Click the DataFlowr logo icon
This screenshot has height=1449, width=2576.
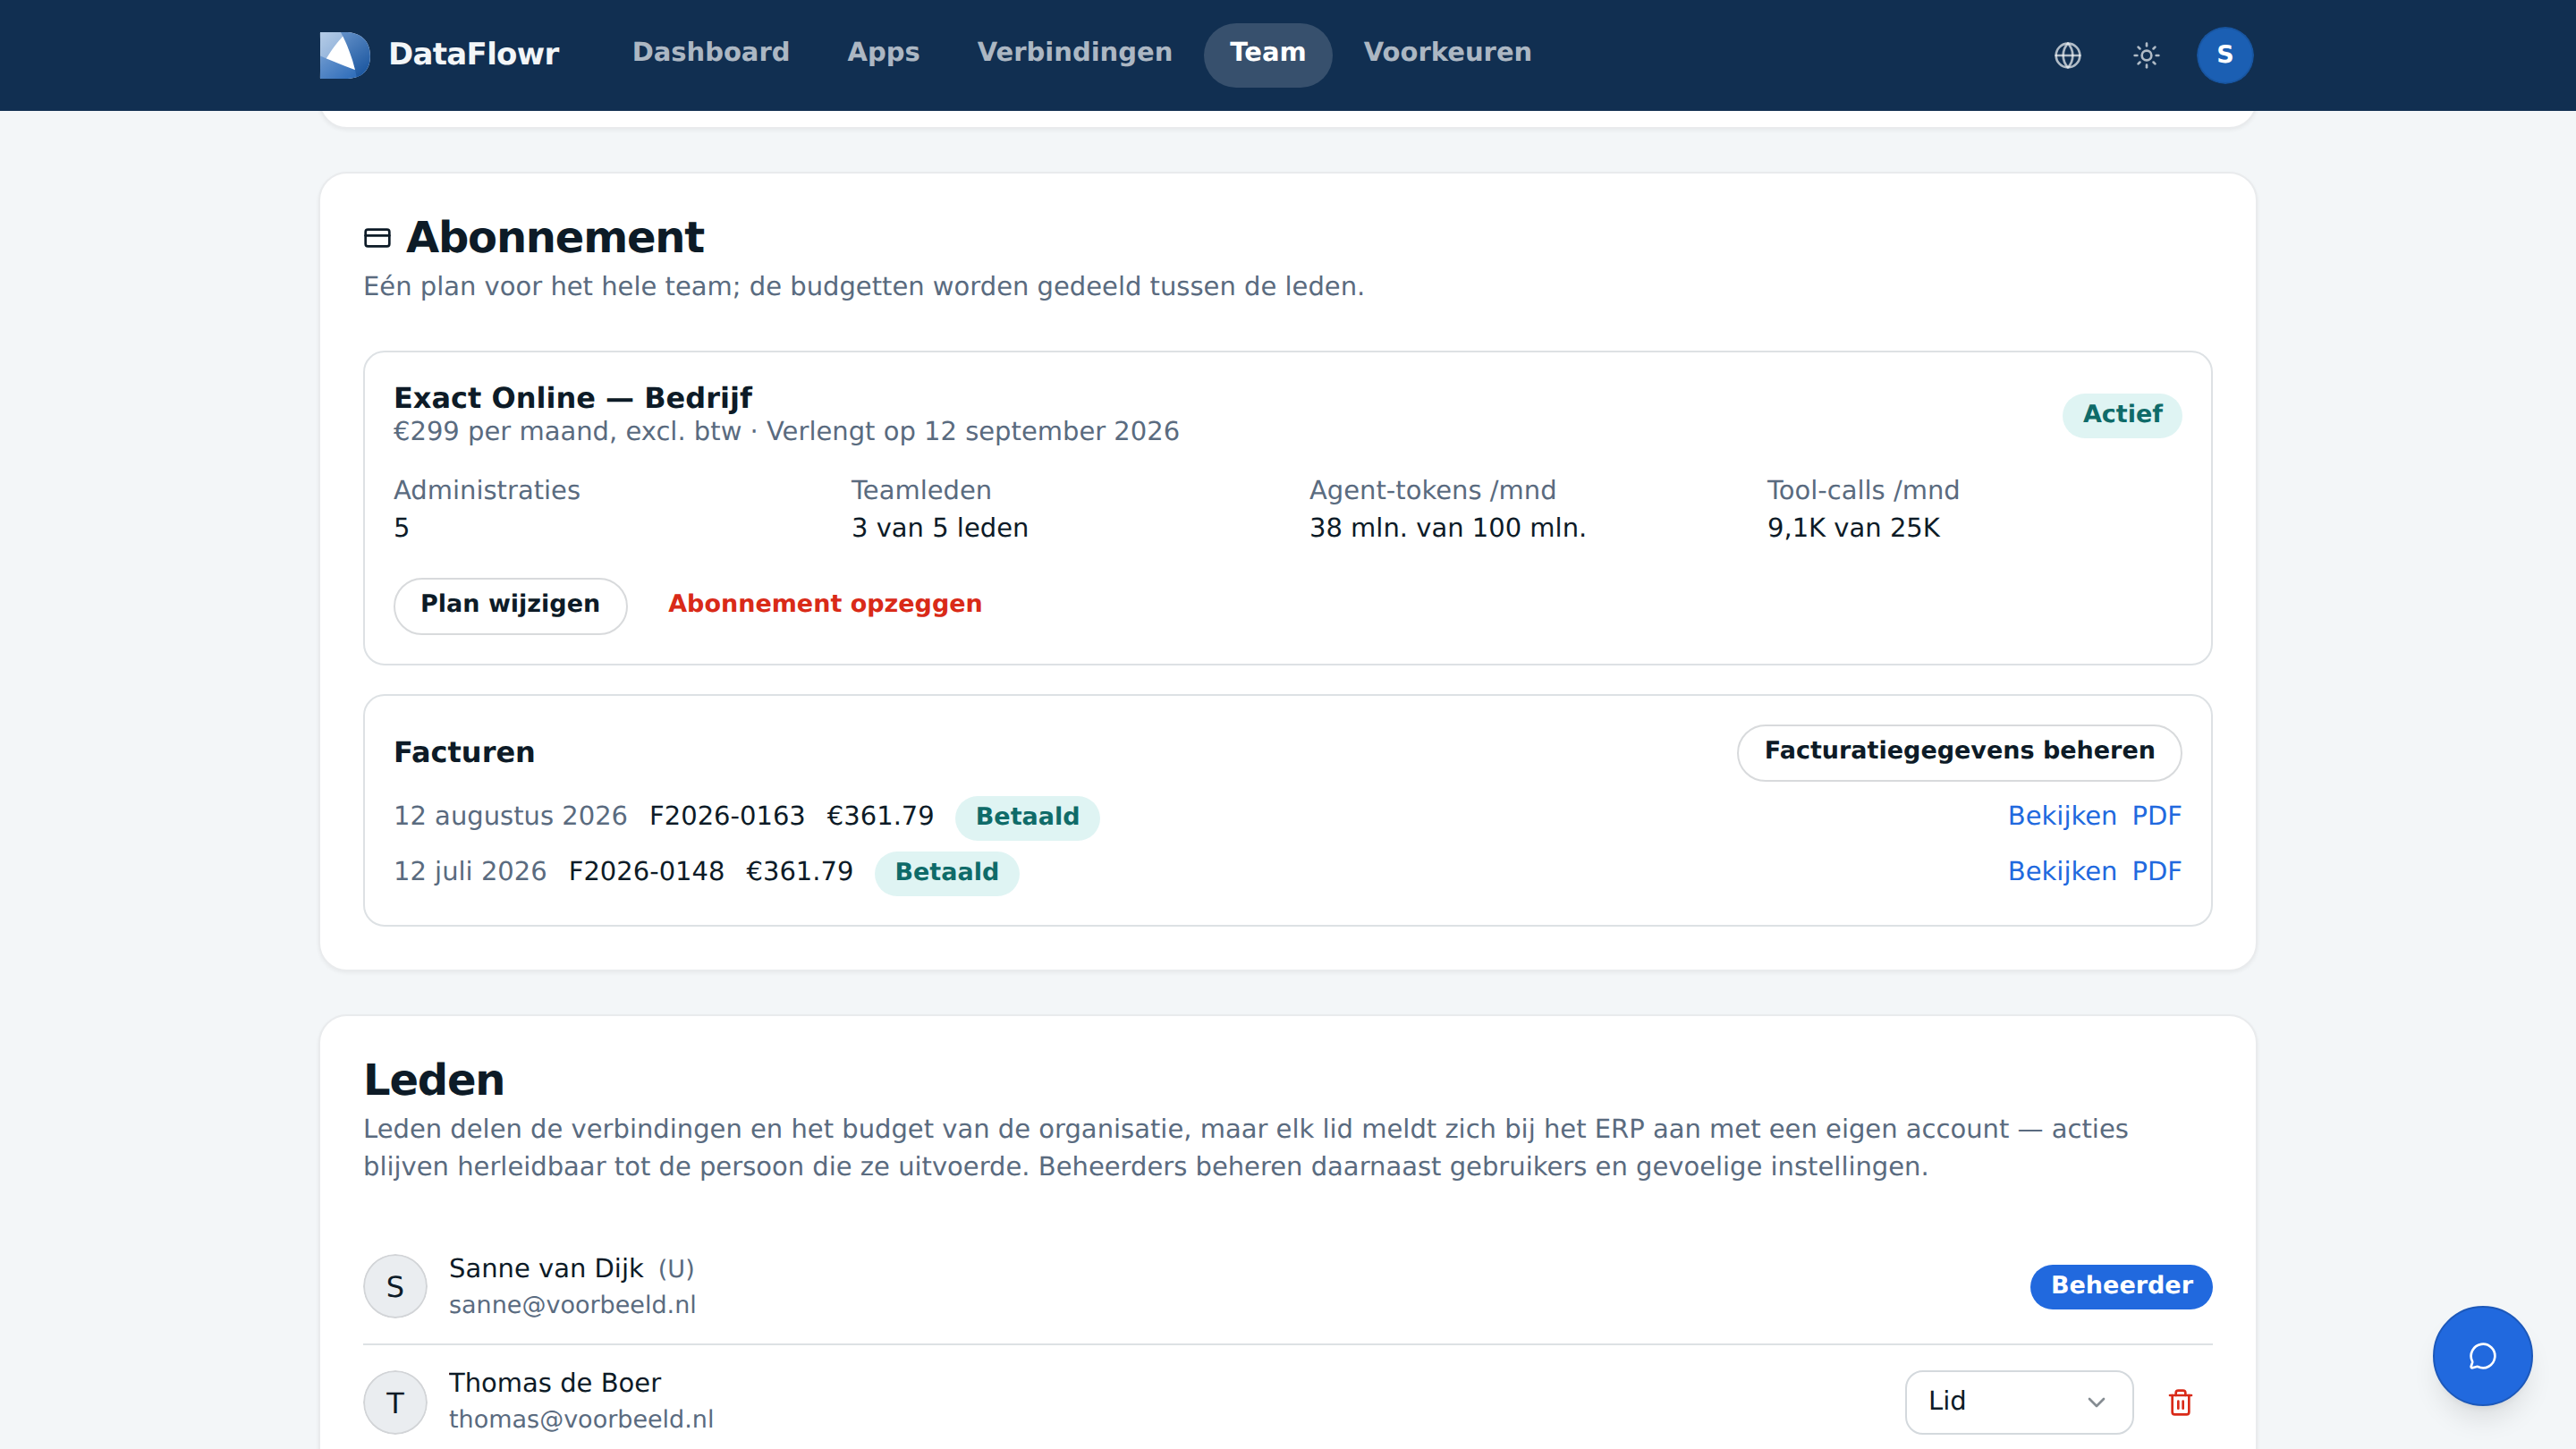[345, 54]
